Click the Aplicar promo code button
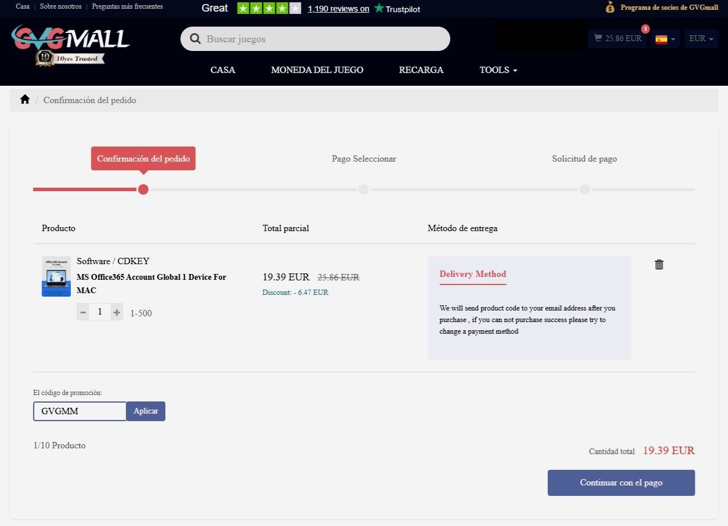This screenshot has width=728, height=526. pyautogui.click(x=146, y=411)
